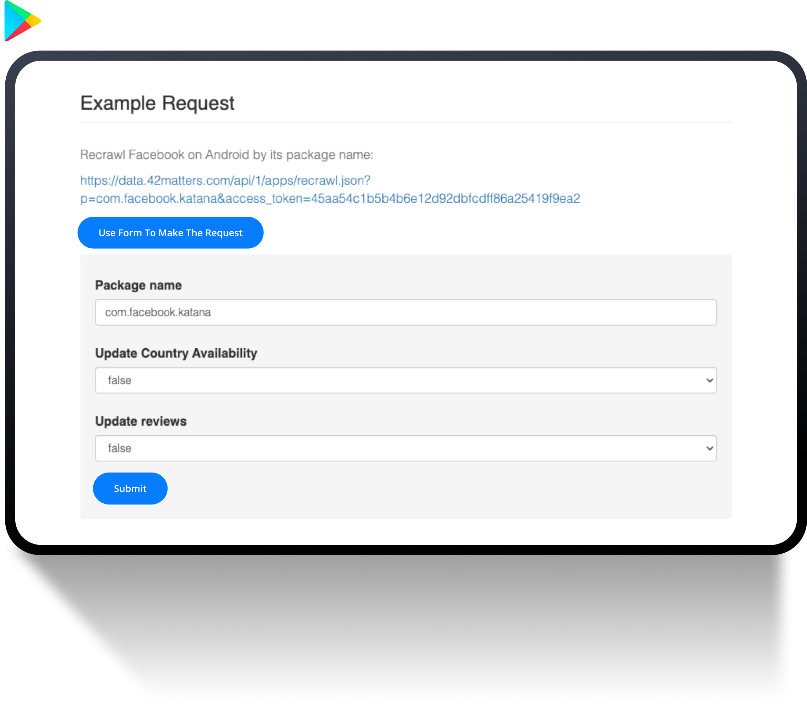The image size is (807, 713).
Task: Select the com.facebook.katana placeholder text
Action: tap(157, 312)
